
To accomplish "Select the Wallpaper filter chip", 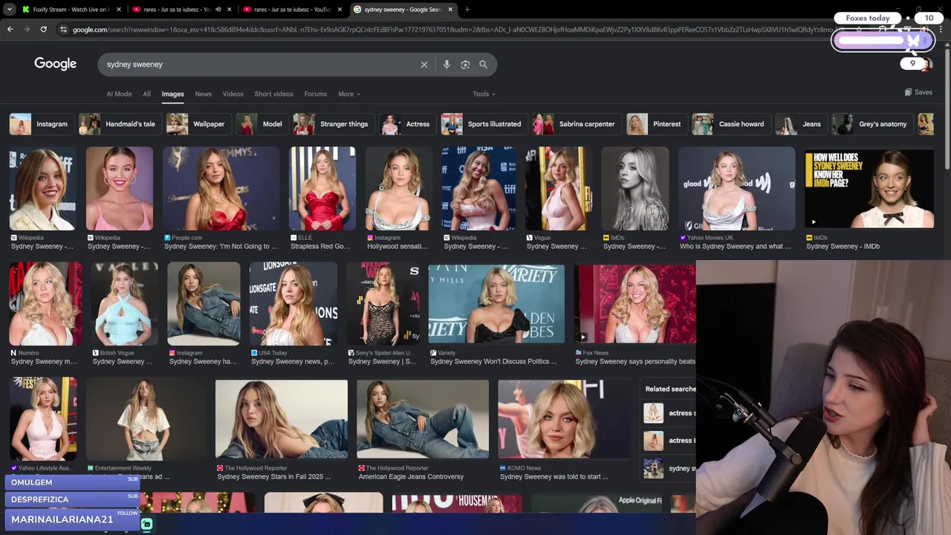I will [x=198, y=124].
